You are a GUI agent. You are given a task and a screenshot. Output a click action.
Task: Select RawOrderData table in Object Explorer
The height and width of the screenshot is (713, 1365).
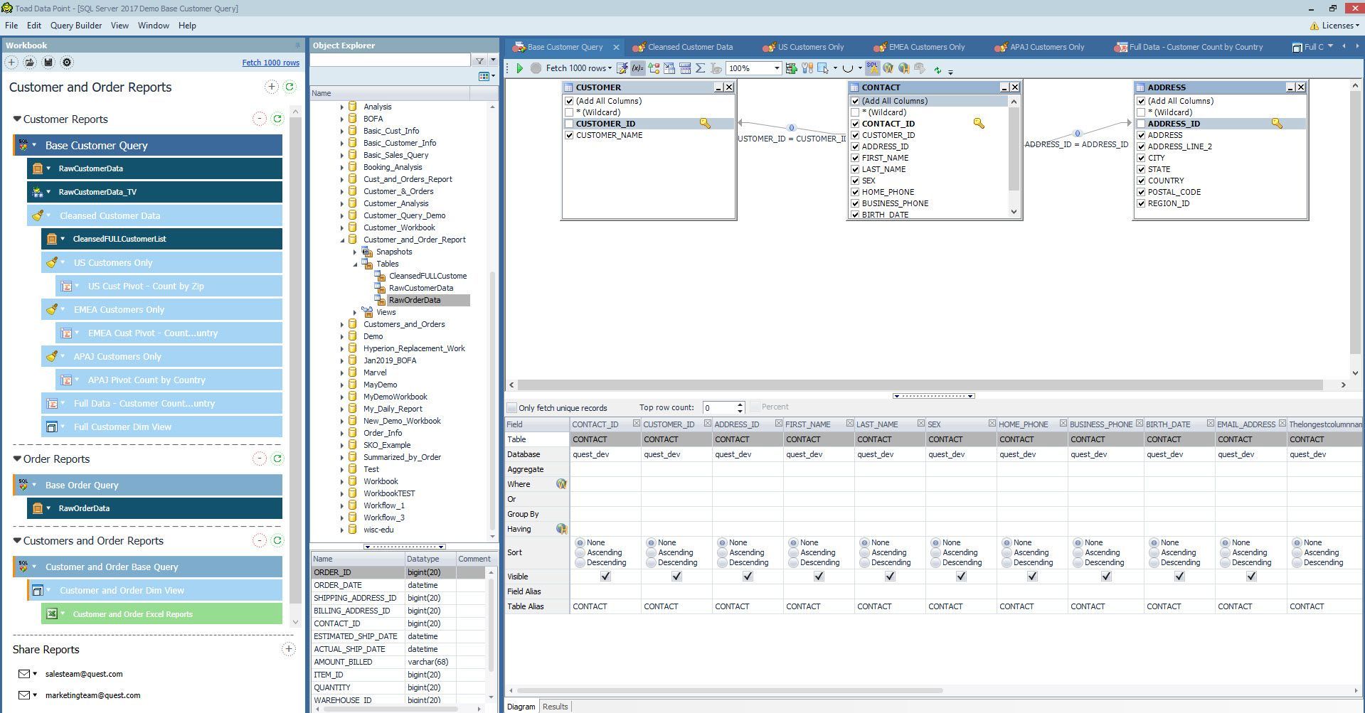(x=415, y=300)
